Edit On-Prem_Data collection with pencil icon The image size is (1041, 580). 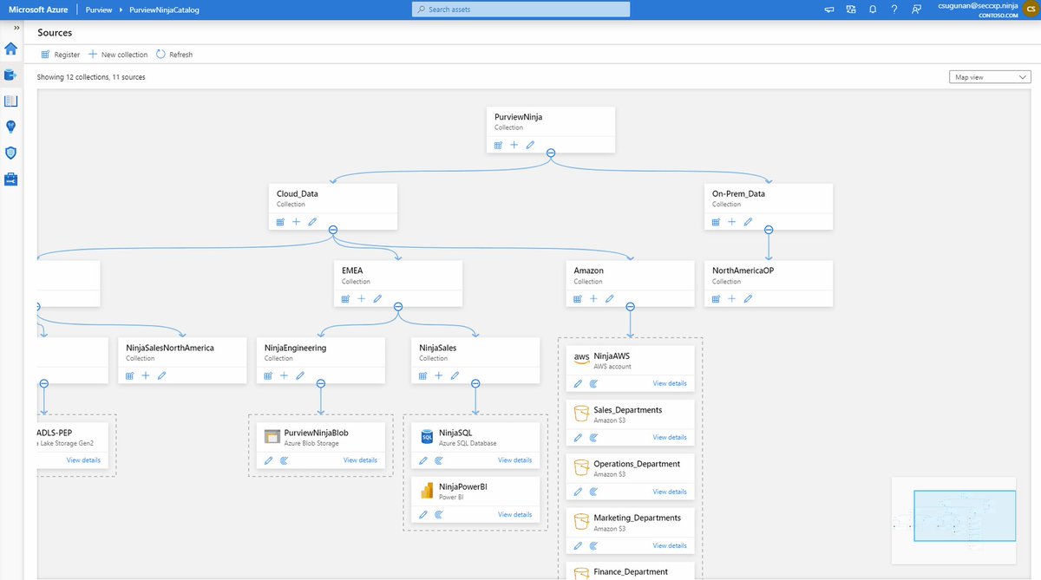tap(748, 222)
